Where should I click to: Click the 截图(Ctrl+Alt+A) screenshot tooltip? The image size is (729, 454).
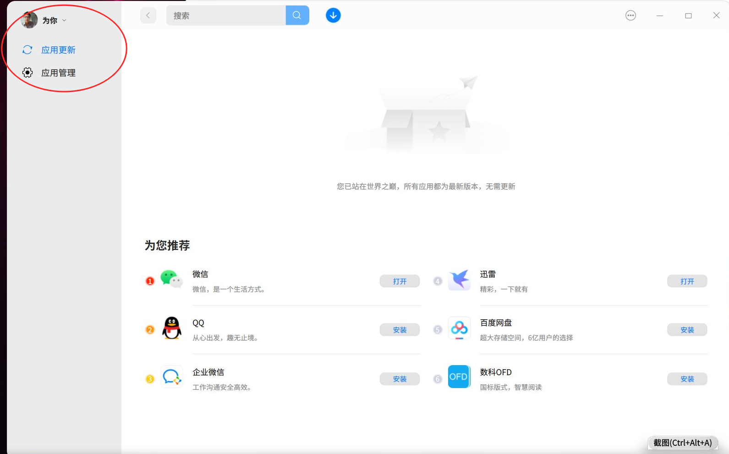pos(683,443)
